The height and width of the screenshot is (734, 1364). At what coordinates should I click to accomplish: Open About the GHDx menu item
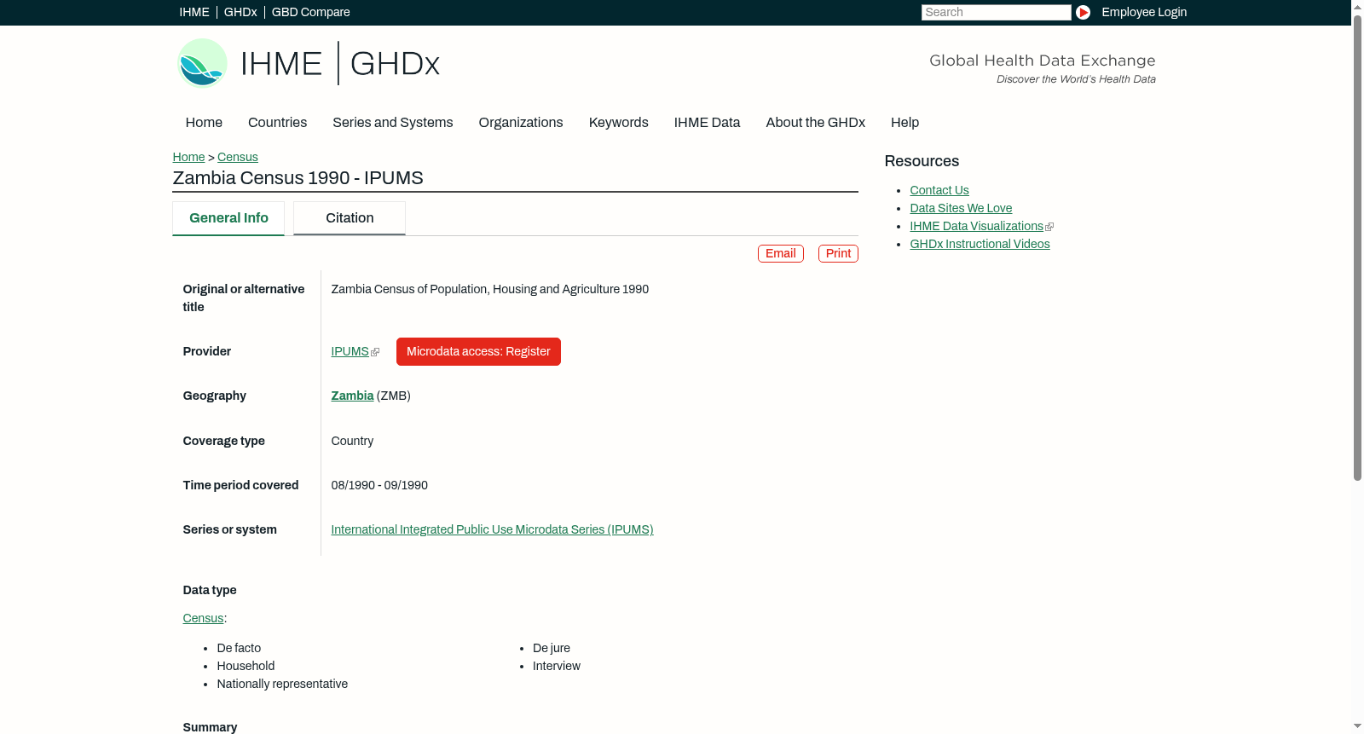point(815,123)
